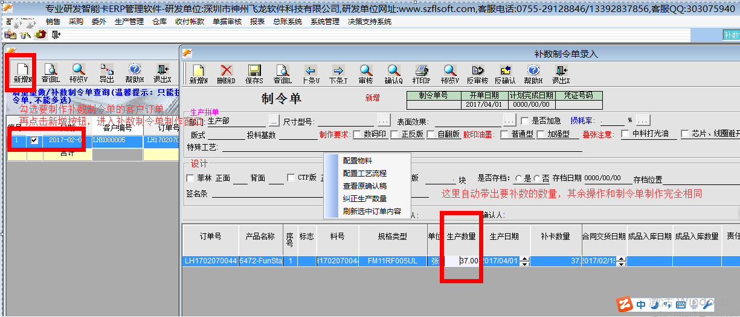Open 帮助H in 补数制令单录入 toolbar
Screen dimensions: 740x317
[533, 75]
